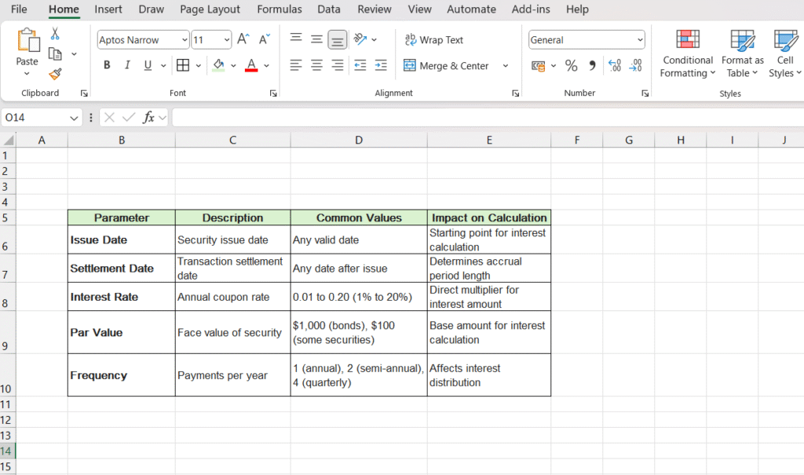Select the Format Painter brush
The image size is (804, 475).
pyautogui.click(x=55, y=75)
